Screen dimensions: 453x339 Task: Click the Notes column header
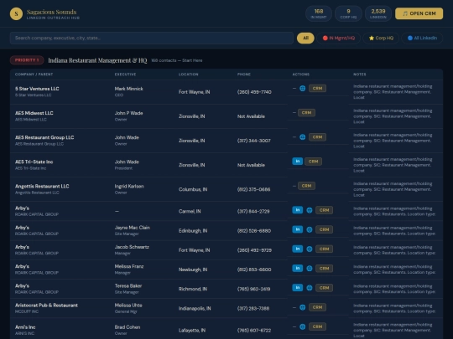(360, 74)
